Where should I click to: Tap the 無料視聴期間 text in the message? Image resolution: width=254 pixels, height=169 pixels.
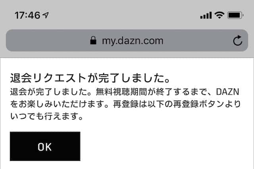(x=121, y=92)
